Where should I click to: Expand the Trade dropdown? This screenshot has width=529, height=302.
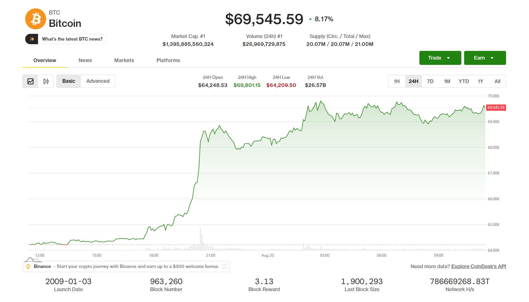point(440,58)
